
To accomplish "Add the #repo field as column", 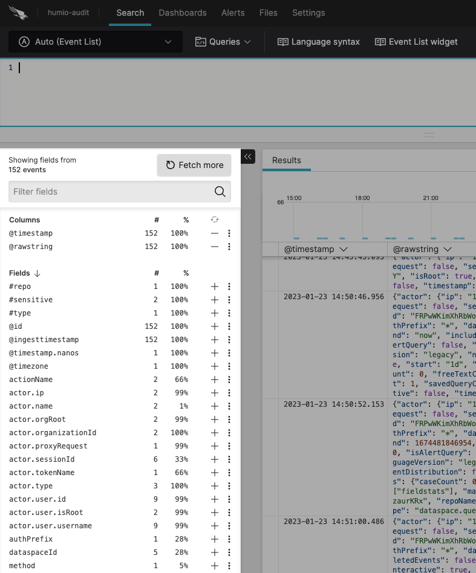I will point(214,286).
